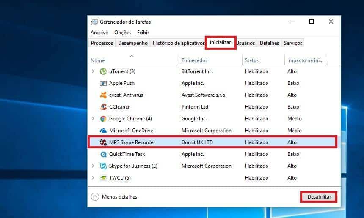Click Domit UK LTD supplier cell

point(197,142)
